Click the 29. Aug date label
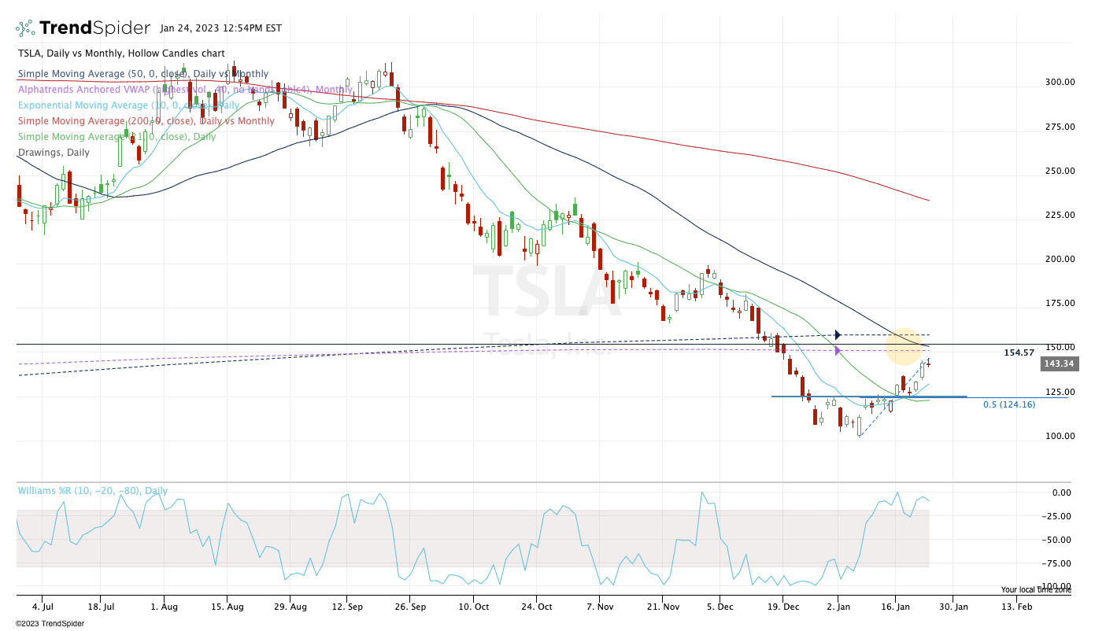The image size is (1095, 631). click(x=290, y=607)
